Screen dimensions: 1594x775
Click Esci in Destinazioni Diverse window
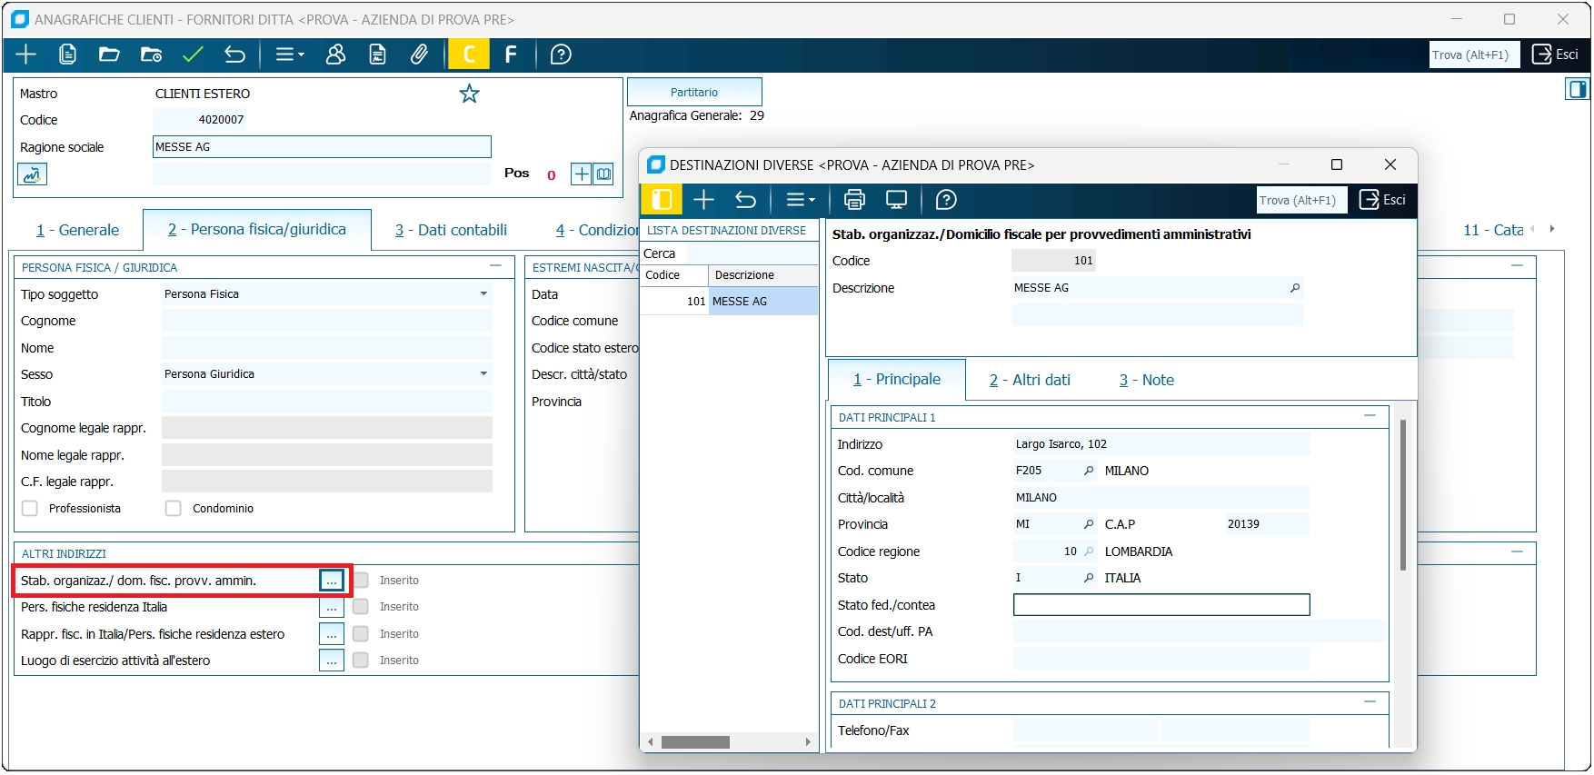tap(1382, 200)
